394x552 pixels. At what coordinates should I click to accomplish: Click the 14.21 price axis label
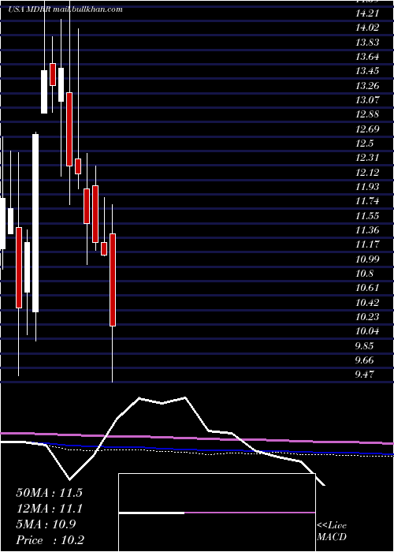(367, 13)
